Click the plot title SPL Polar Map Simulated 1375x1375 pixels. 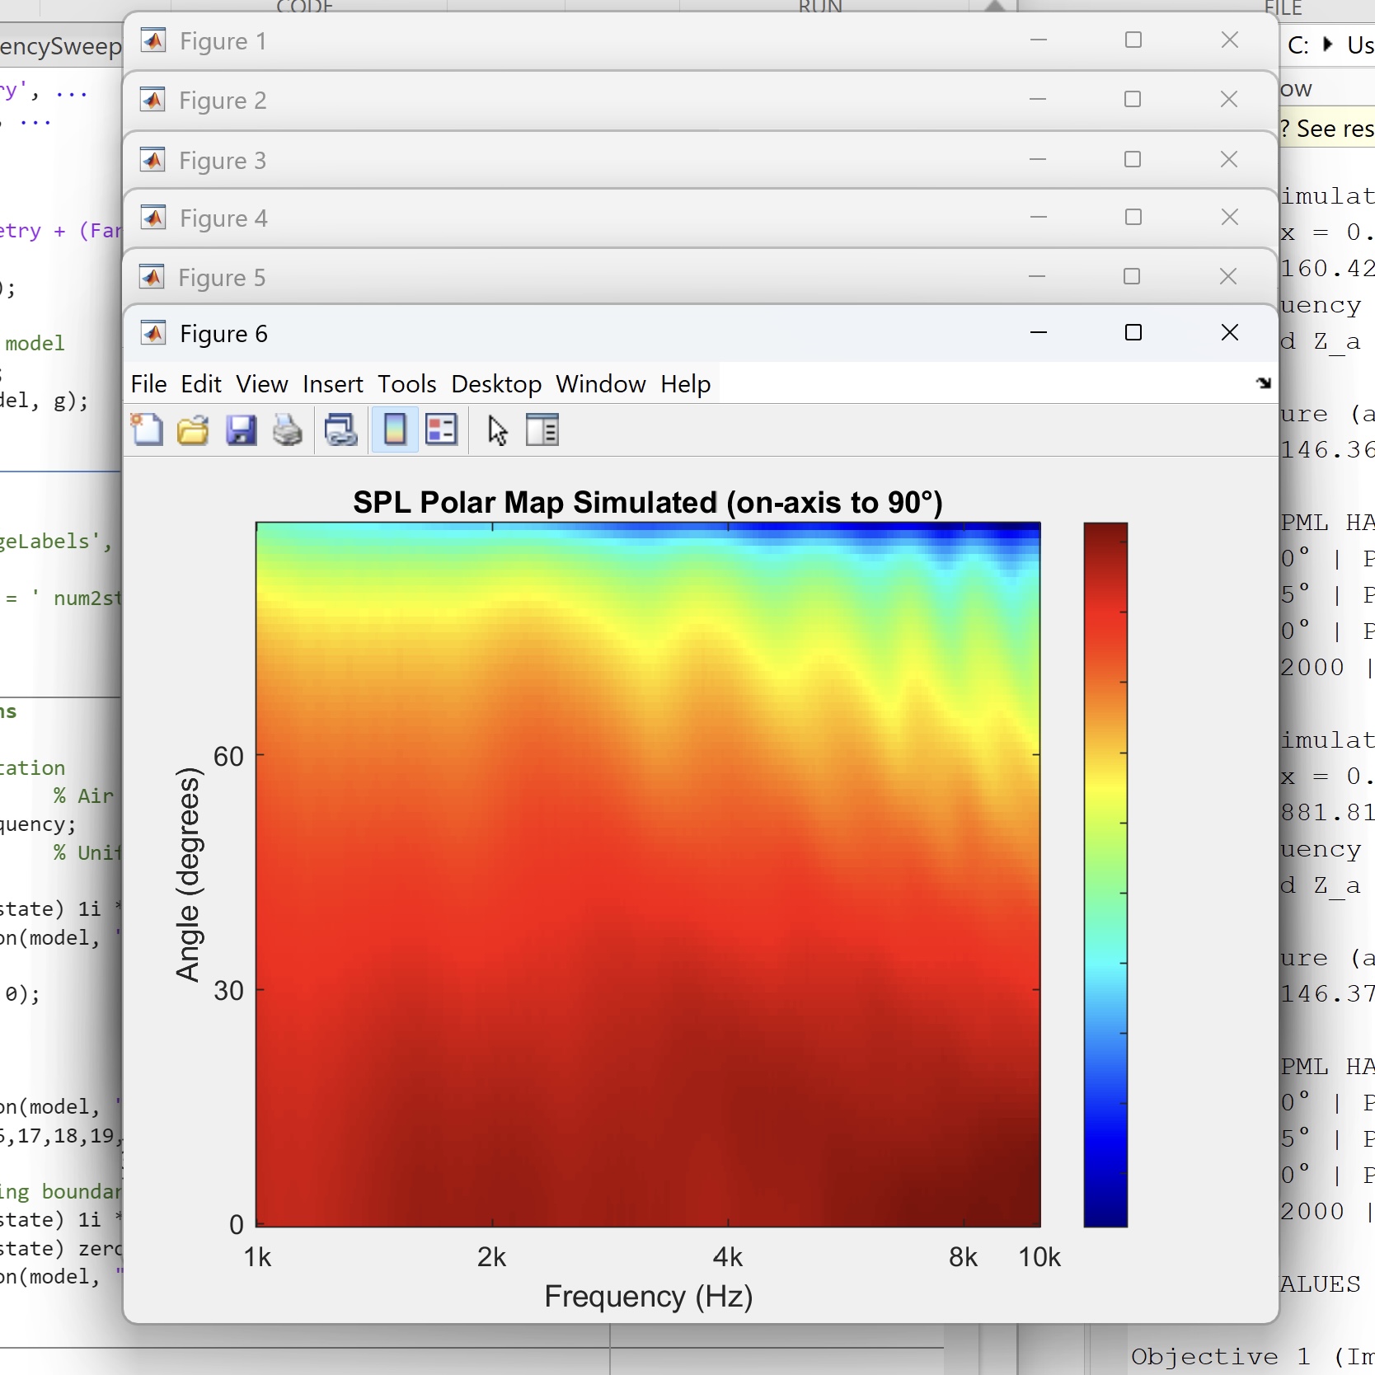(x=647, y=502)
